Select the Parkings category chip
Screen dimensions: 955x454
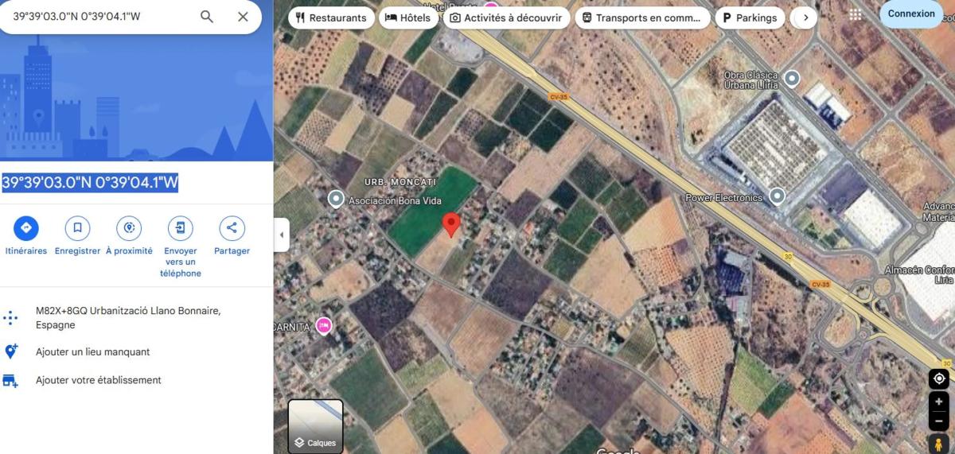(750, 17)
